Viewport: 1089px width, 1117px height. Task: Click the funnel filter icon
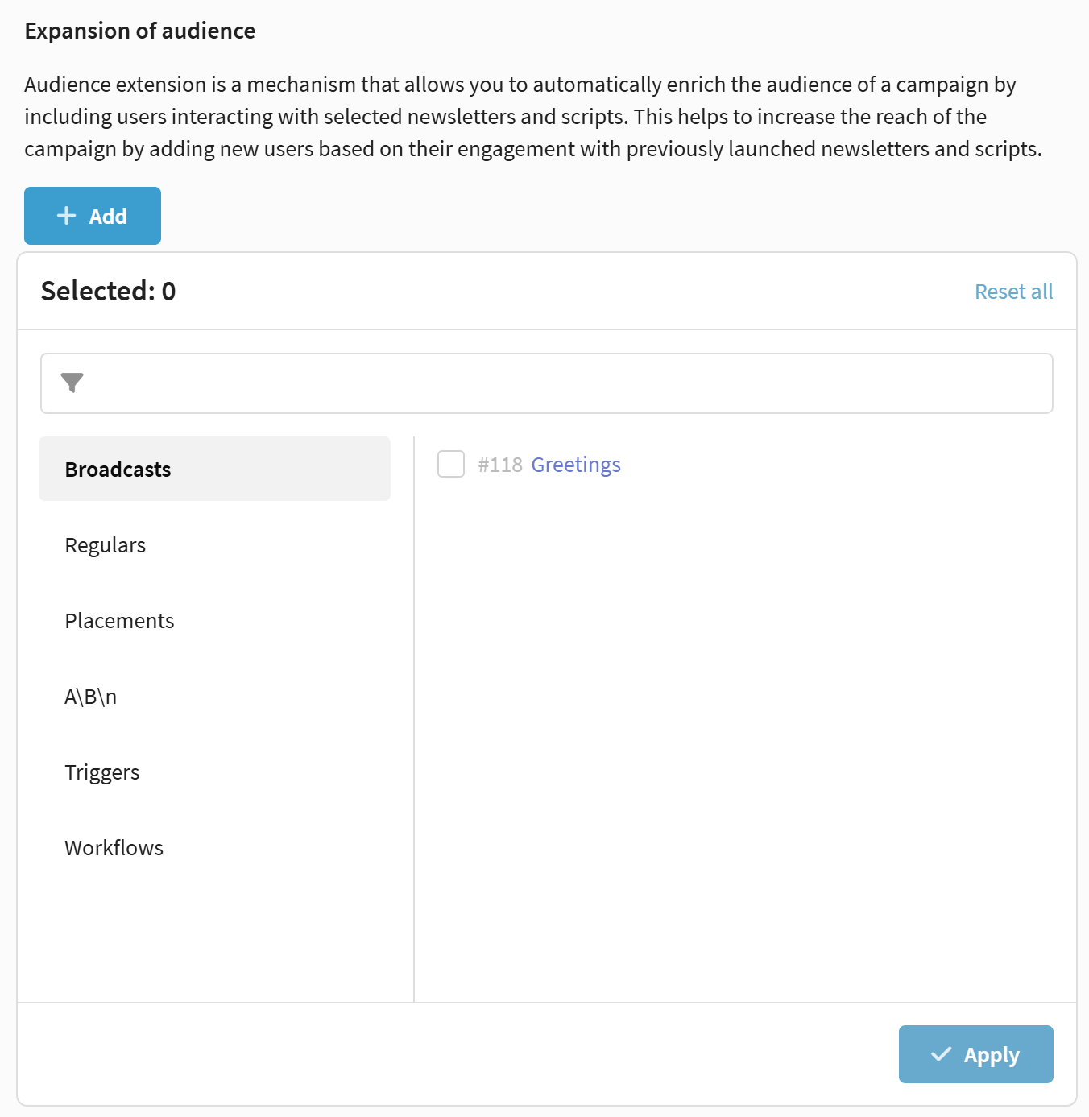(x=72, y=383)
